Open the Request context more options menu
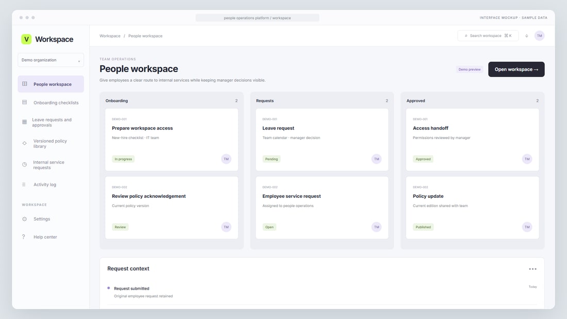 [x=532, y=268]
